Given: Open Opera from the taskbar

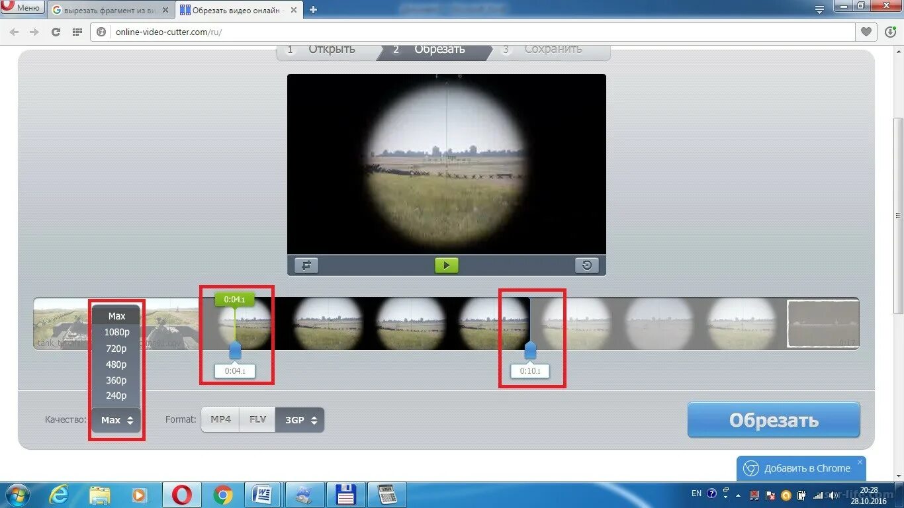Looking at the screenshot, I should tap(182, 495).
